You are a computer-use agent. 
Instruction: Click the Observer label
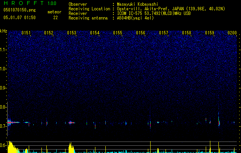tap(78, 4)
